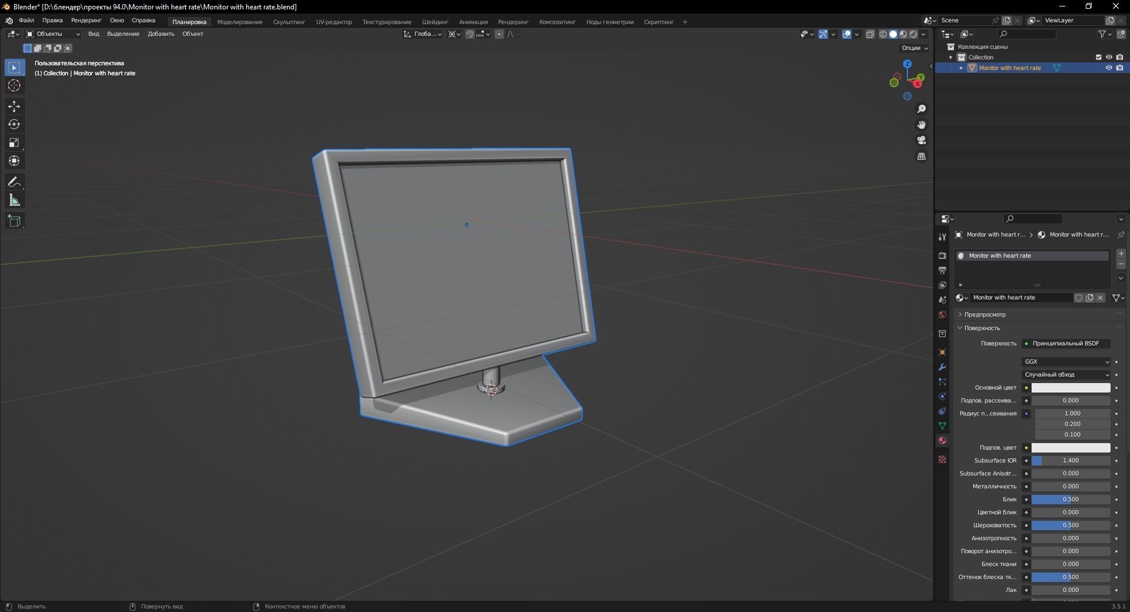Select the Add Cube tool
Image resolution: width=1130 pixels, height=612 pixels.
coord(14,221)
